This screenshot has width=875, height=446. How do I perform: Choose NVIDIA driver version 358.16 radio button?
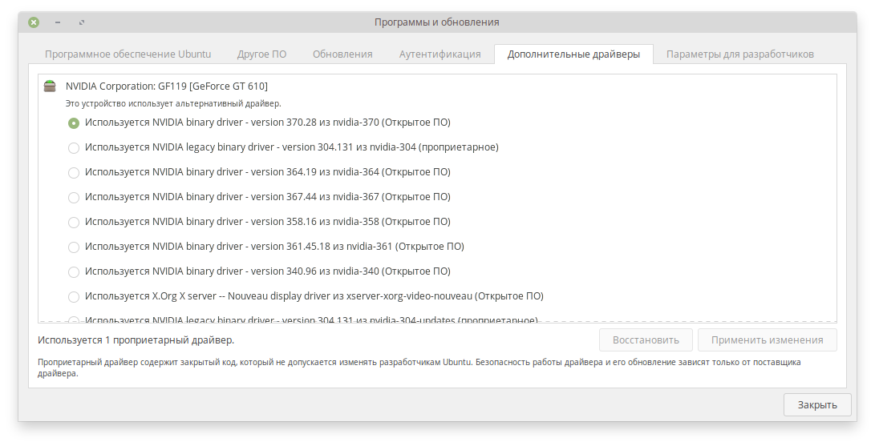coord(74,222)
